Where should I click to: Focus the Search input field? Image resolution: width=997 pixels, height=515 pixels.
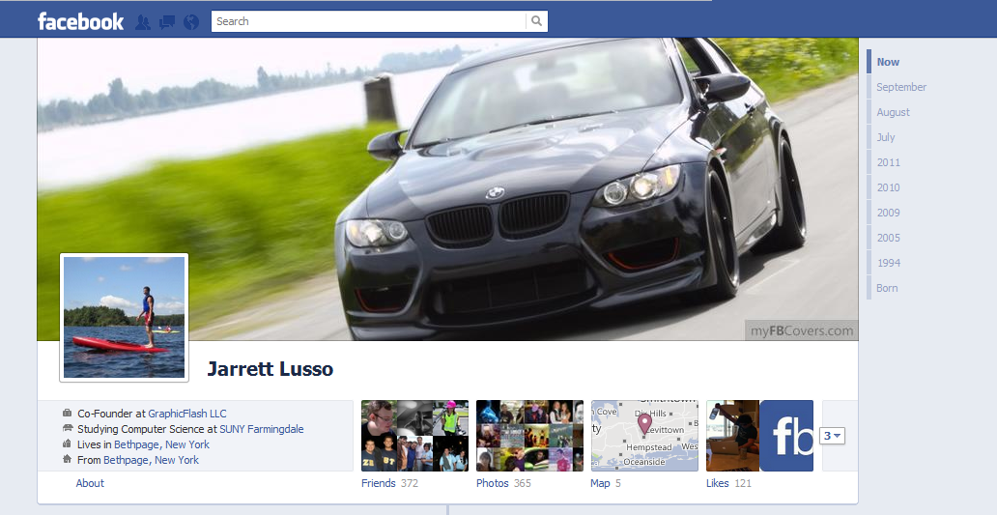pyautogui.click(x=369, y=21)
